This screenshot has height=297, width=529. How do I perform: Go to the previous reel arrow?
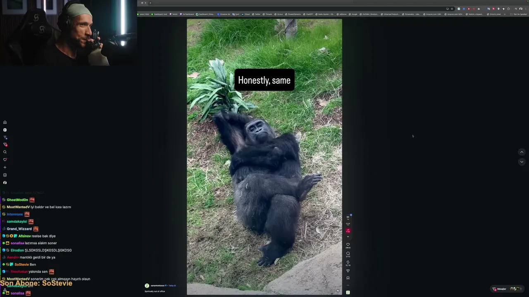tap(522, 152)
